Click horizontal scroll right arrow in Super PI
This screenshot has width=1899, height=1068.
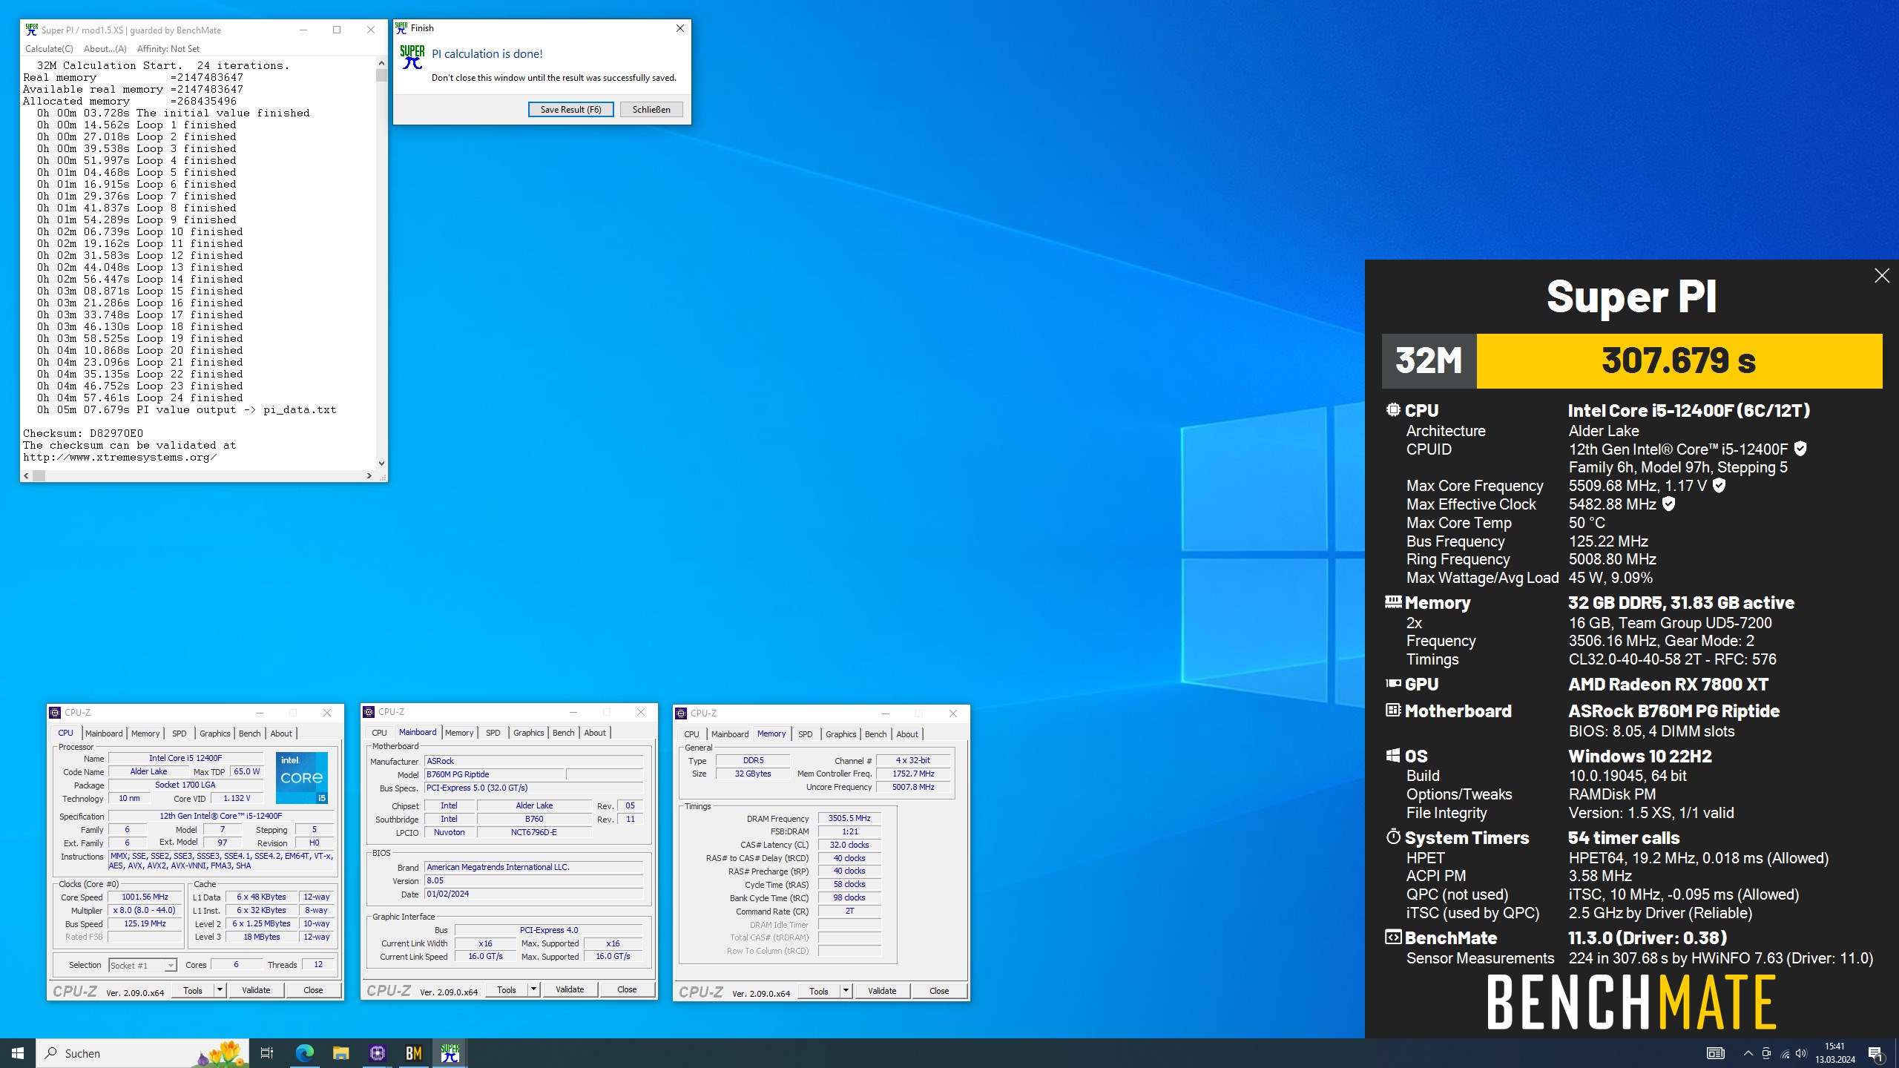click(x=369, y=475)
